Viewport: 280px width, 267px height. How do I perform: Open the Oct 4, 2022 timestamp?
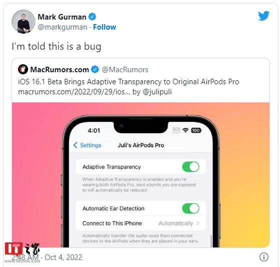point(64,257)
